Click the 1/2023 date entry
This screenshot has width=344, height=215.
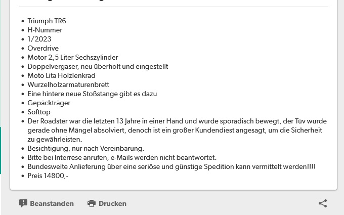pos(39,39)
